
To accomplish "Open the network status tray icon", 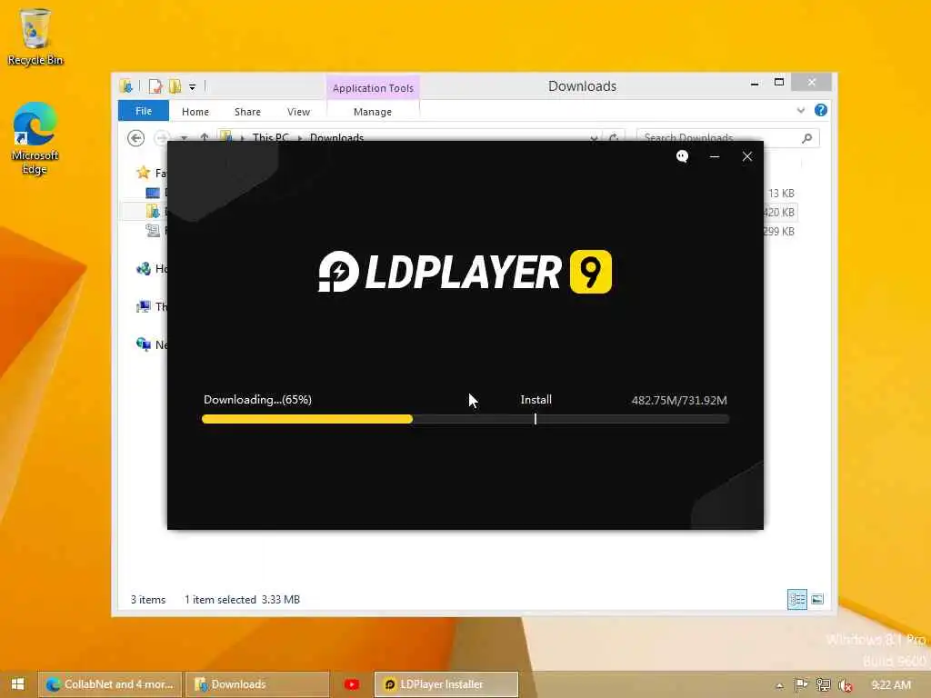I will (x=823, y=685).
